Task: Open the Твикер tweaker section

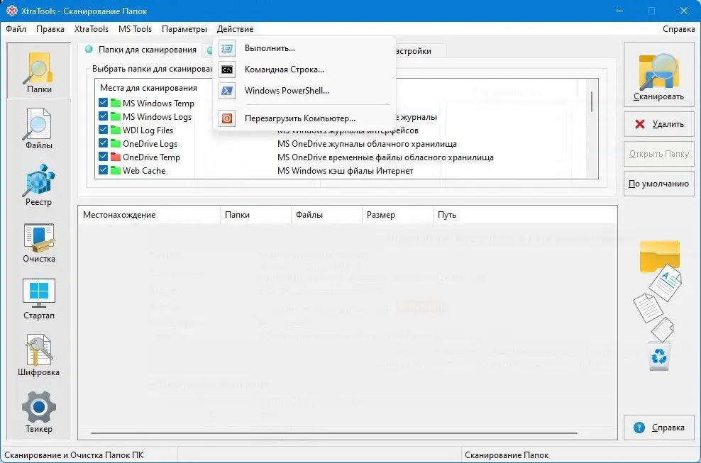Action: pos(39,412)
